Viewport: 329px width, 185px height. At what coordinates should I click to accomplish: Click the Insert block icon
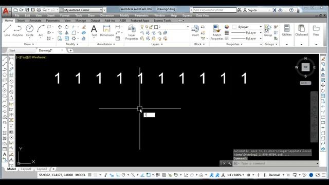click(x=195, y=30)
